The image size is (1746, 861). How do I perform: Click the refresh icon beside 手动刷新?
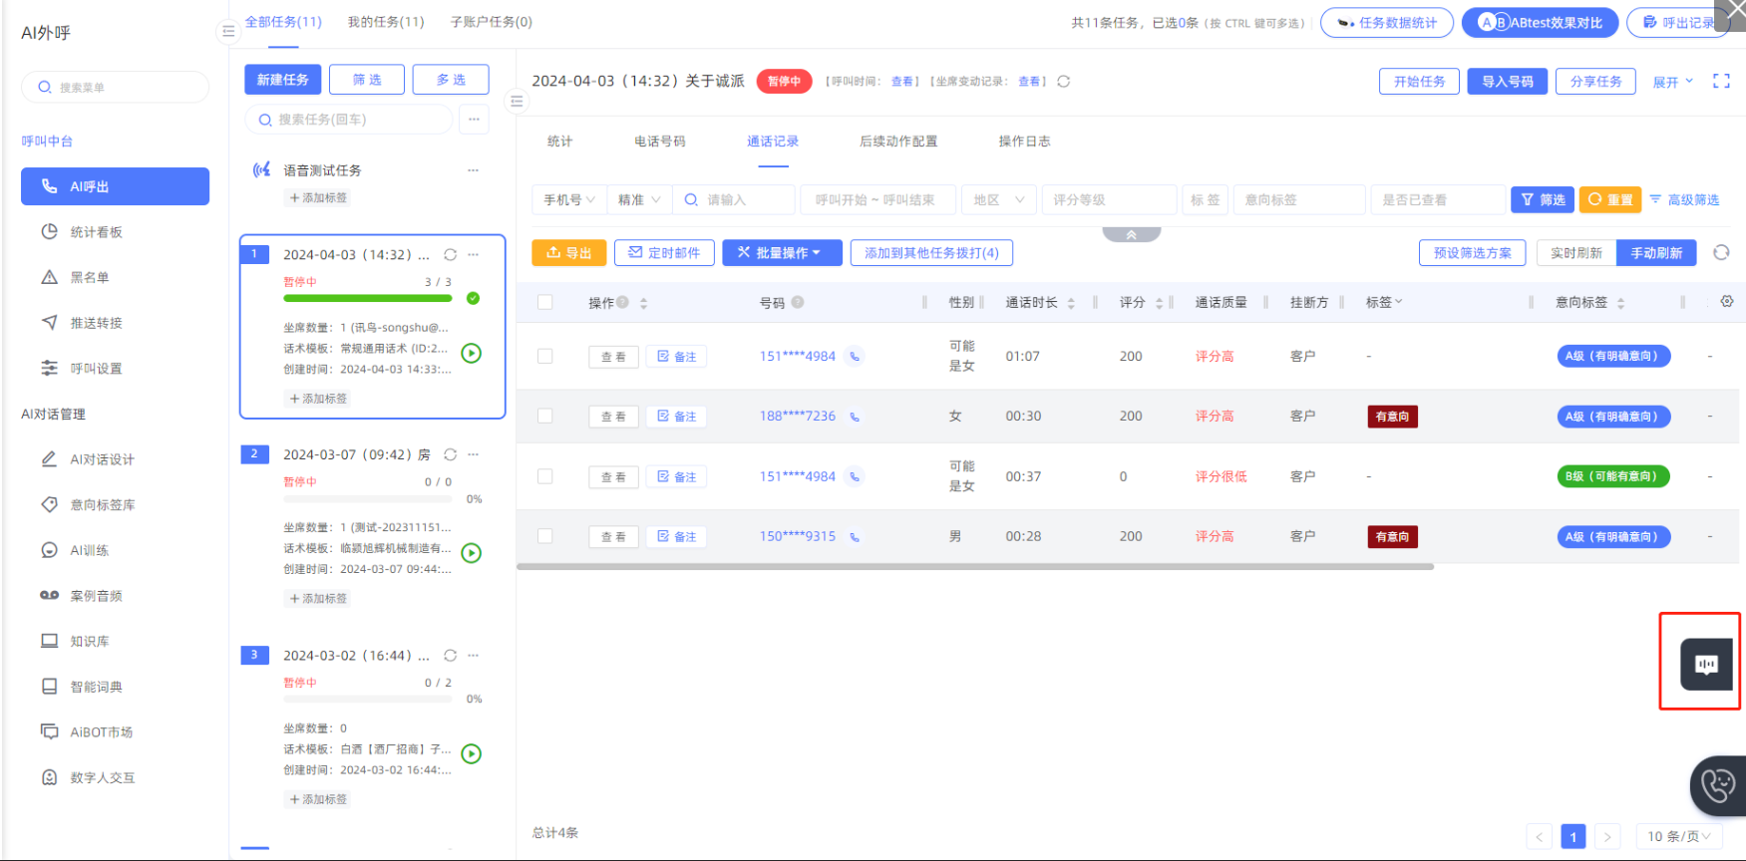pyautogui.click(x=1721, y=253)
